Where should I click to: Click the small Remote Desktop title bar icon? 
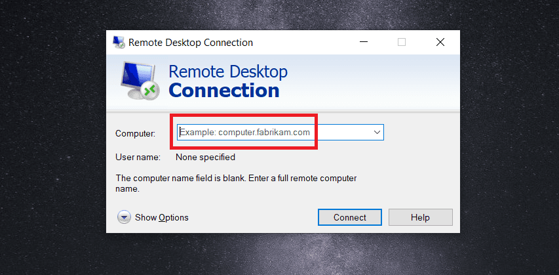(x=119, y=42)
